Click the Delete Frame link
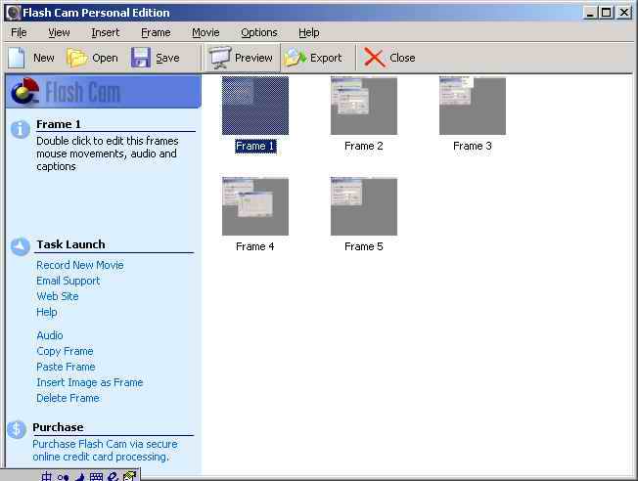 (68, 398)
